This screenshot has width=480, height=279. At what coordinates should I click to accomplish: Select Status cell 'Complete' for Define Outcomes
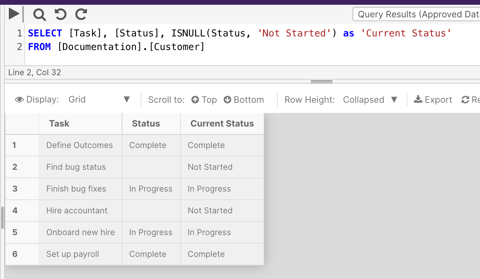pos(151,145)
